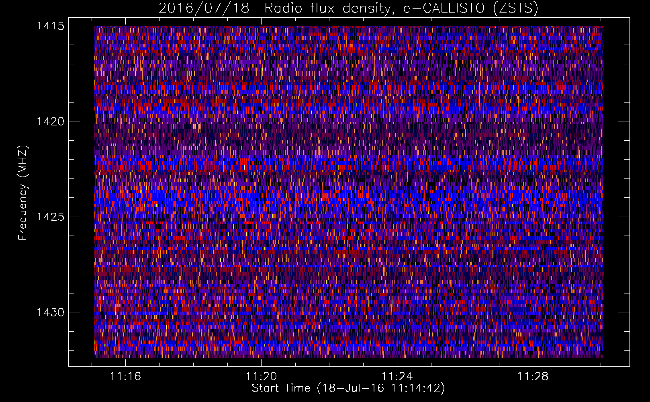The width and height of the screenshot is (650, 402).
Task: Click the 11:20 time axis label
Action: click(262, 376)
